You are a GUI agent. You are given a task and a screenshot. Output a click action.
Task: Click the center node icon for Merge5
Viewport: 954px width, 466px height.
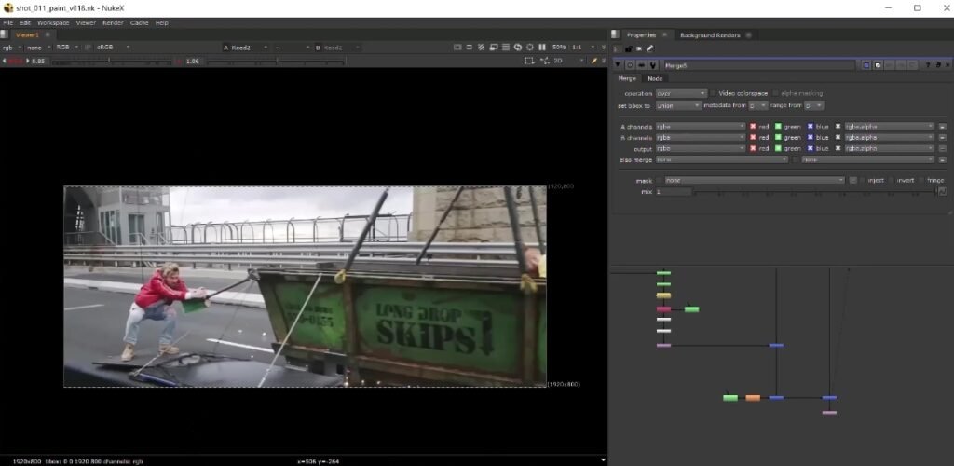pos(630,64)
